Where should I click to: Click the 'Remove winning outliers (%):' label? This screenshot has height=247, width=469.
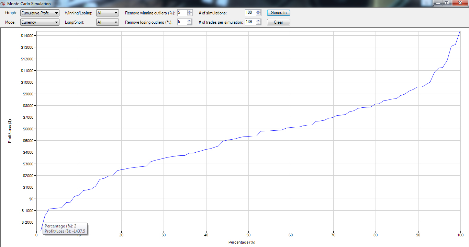150,13
